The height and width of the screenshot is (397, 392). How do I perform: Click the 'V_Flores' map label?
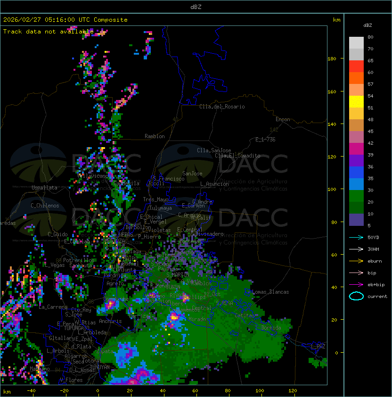71,380
